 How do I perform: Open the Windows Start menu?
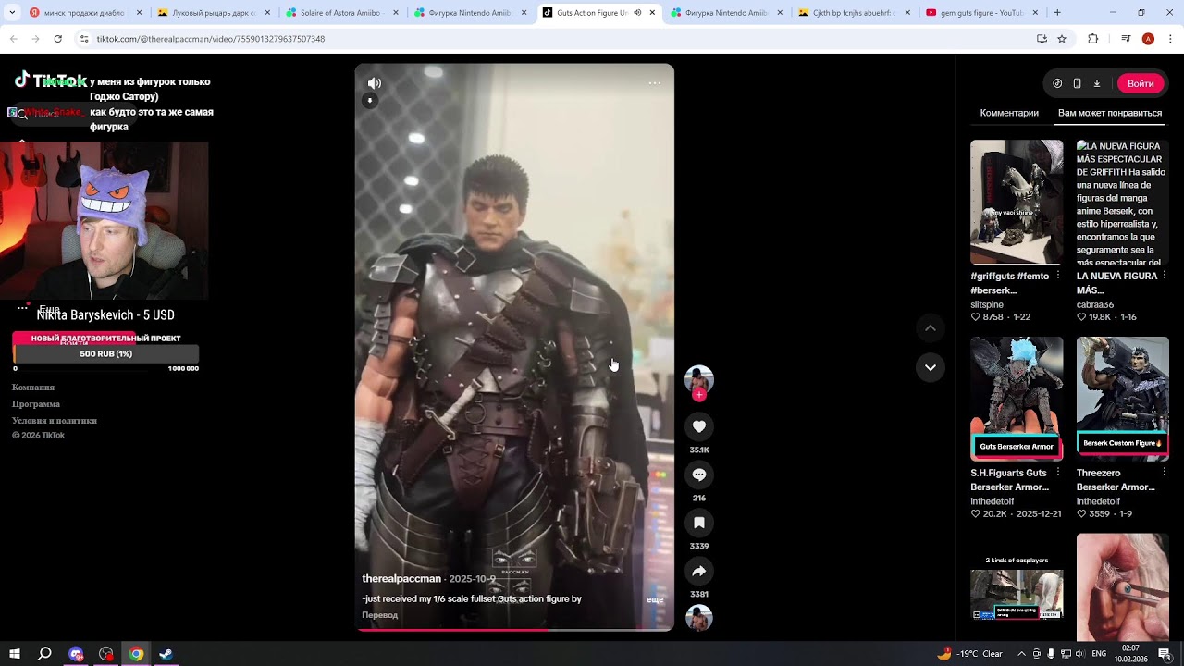click(x=15, y=654)
